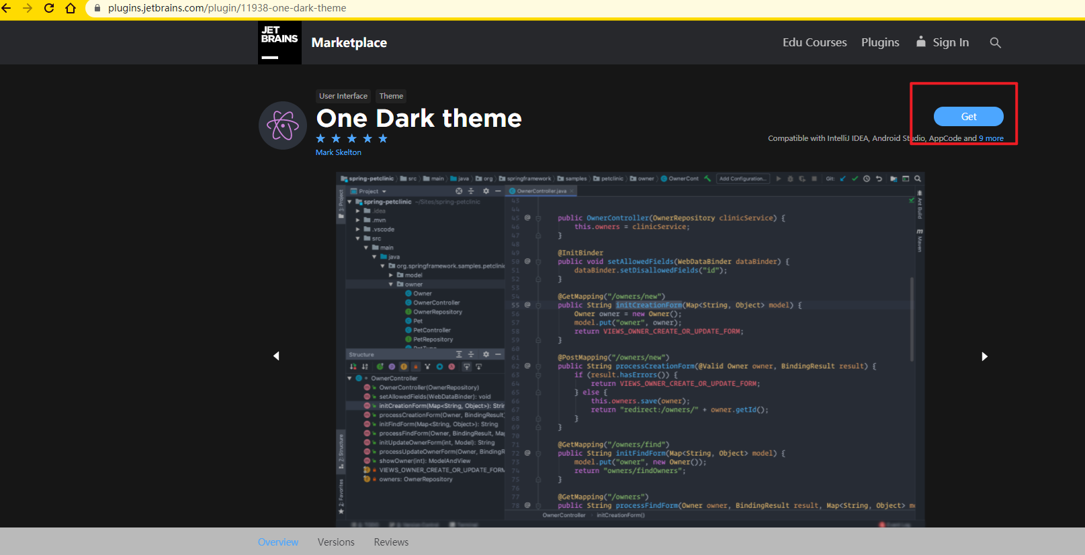Click the browser forward arrow
Image resolution: width=1085 pixels, height=555 pixels.
(x=28, y=8)
